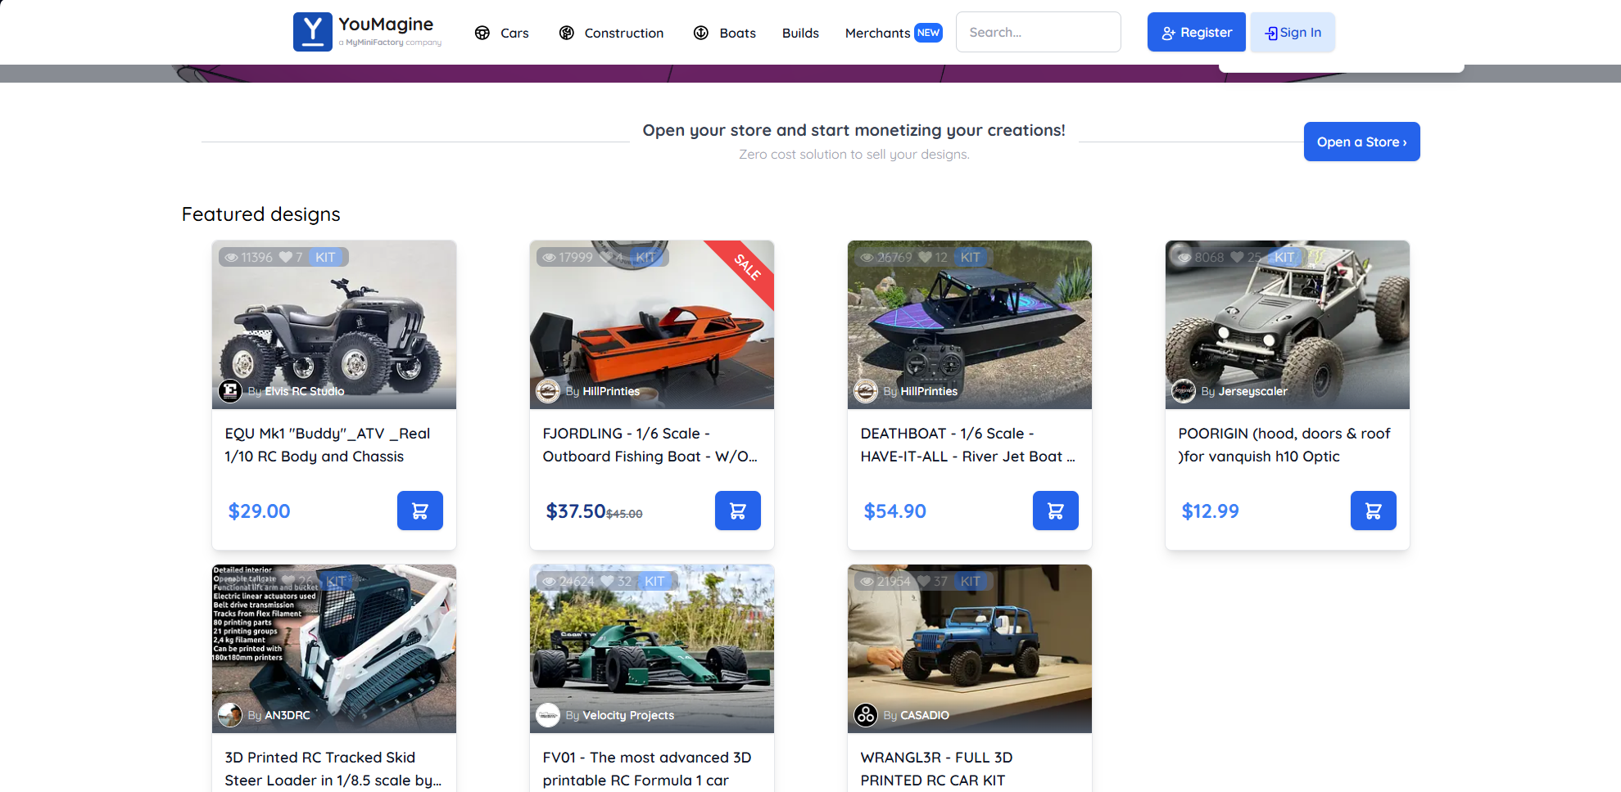The image size is (1621, 792).
Task: Open the HillPrinties author link on DEATHBOAT
Action: point(928,391)
